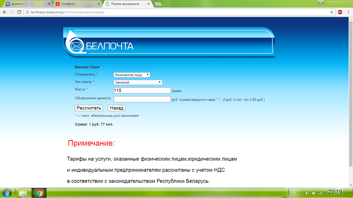Open the volume control in system tray
This screenshot has height=198, width=353.
point(307,193)
